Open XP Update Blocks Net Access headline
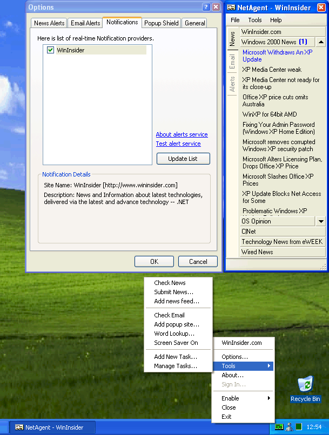Viewport: 329px width, 435px height. [x=281, y=197]
